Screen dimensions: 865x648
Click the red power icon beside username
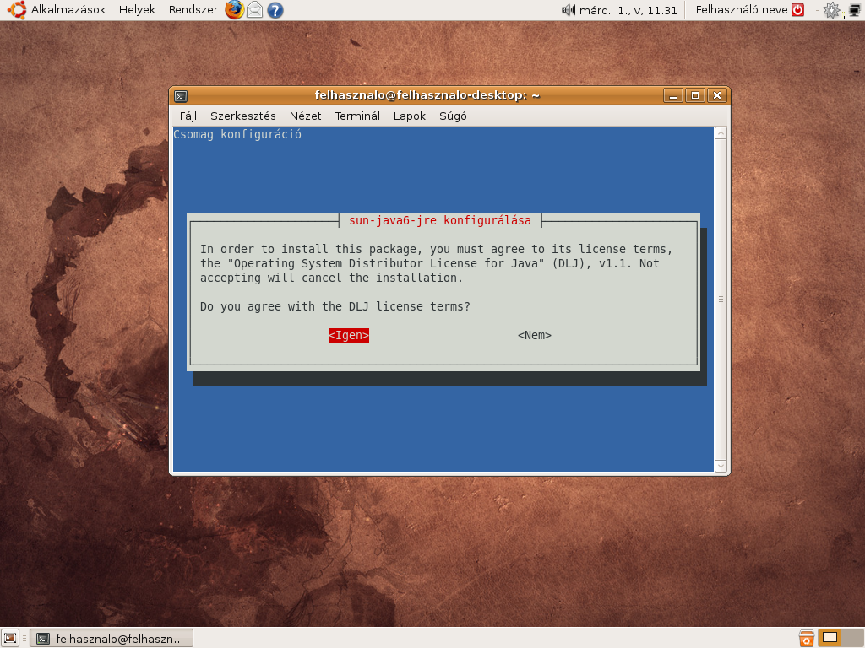797,10
